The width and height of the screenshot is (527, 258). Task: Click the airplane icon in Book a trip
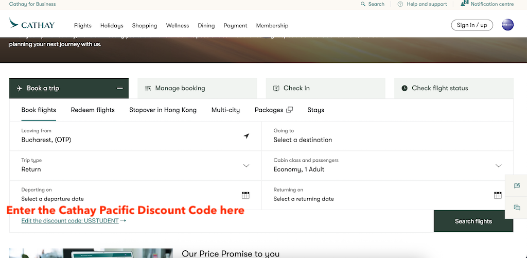pyautogui.click(x=20, y=88)
